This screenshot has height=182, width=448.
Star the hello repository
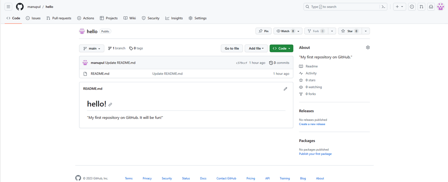coord(350,31)
